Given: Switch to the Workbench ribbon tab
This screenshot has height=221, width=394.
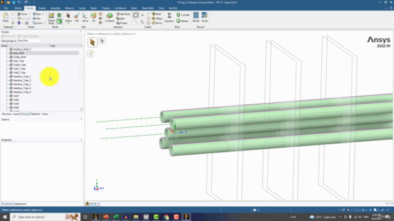Looking at the screenshot, I should (x=121, y=8).
